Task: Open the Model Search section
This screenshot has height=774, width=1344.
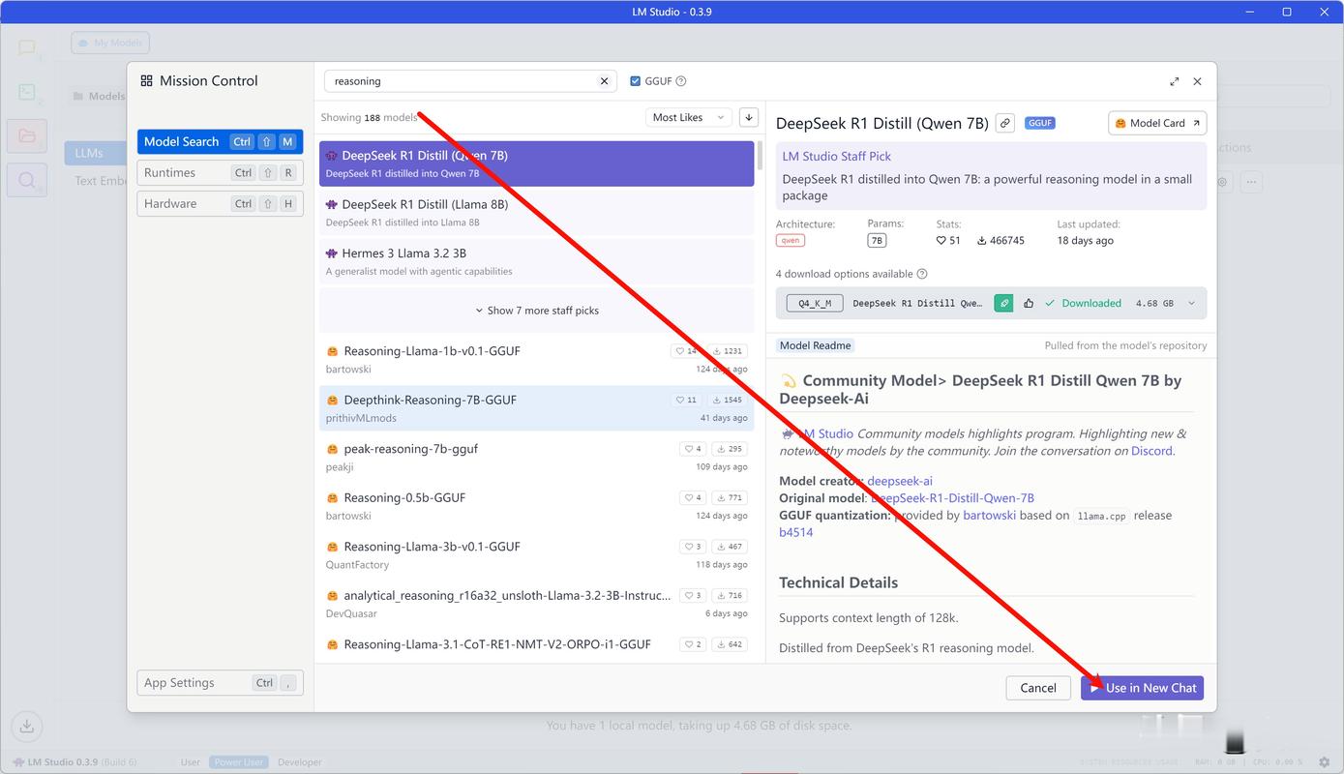Action: pos(220,141)
